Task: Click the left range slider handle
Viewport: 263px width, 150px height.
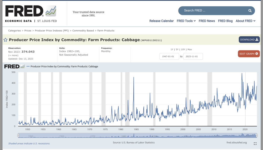Action: click(x=18, y=135)
